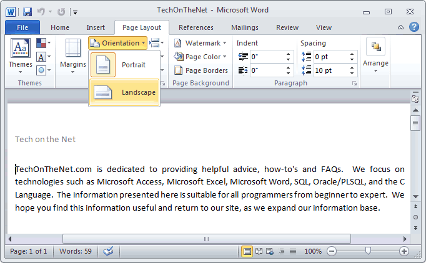Switch to the Home tab

click(60, 27)
